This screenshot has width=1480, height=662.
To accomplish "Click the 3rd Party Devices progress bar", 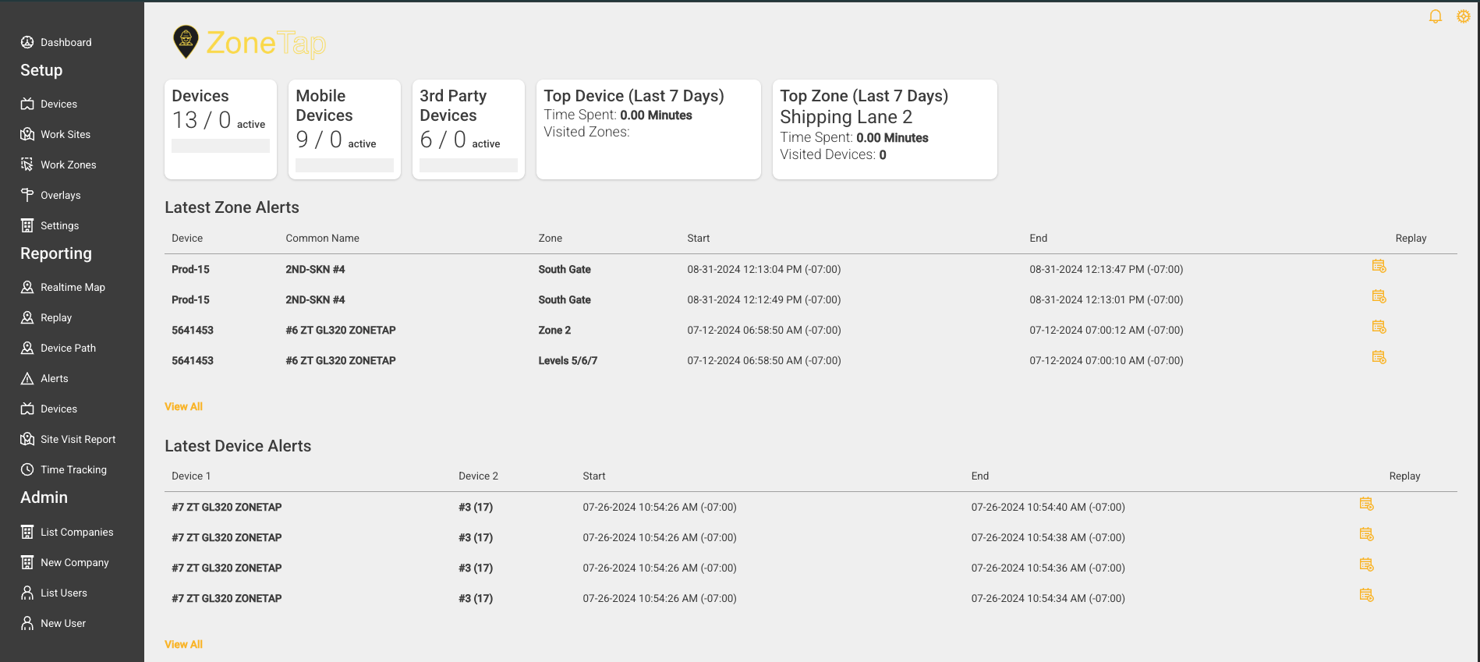I will (x=469, y=165).
